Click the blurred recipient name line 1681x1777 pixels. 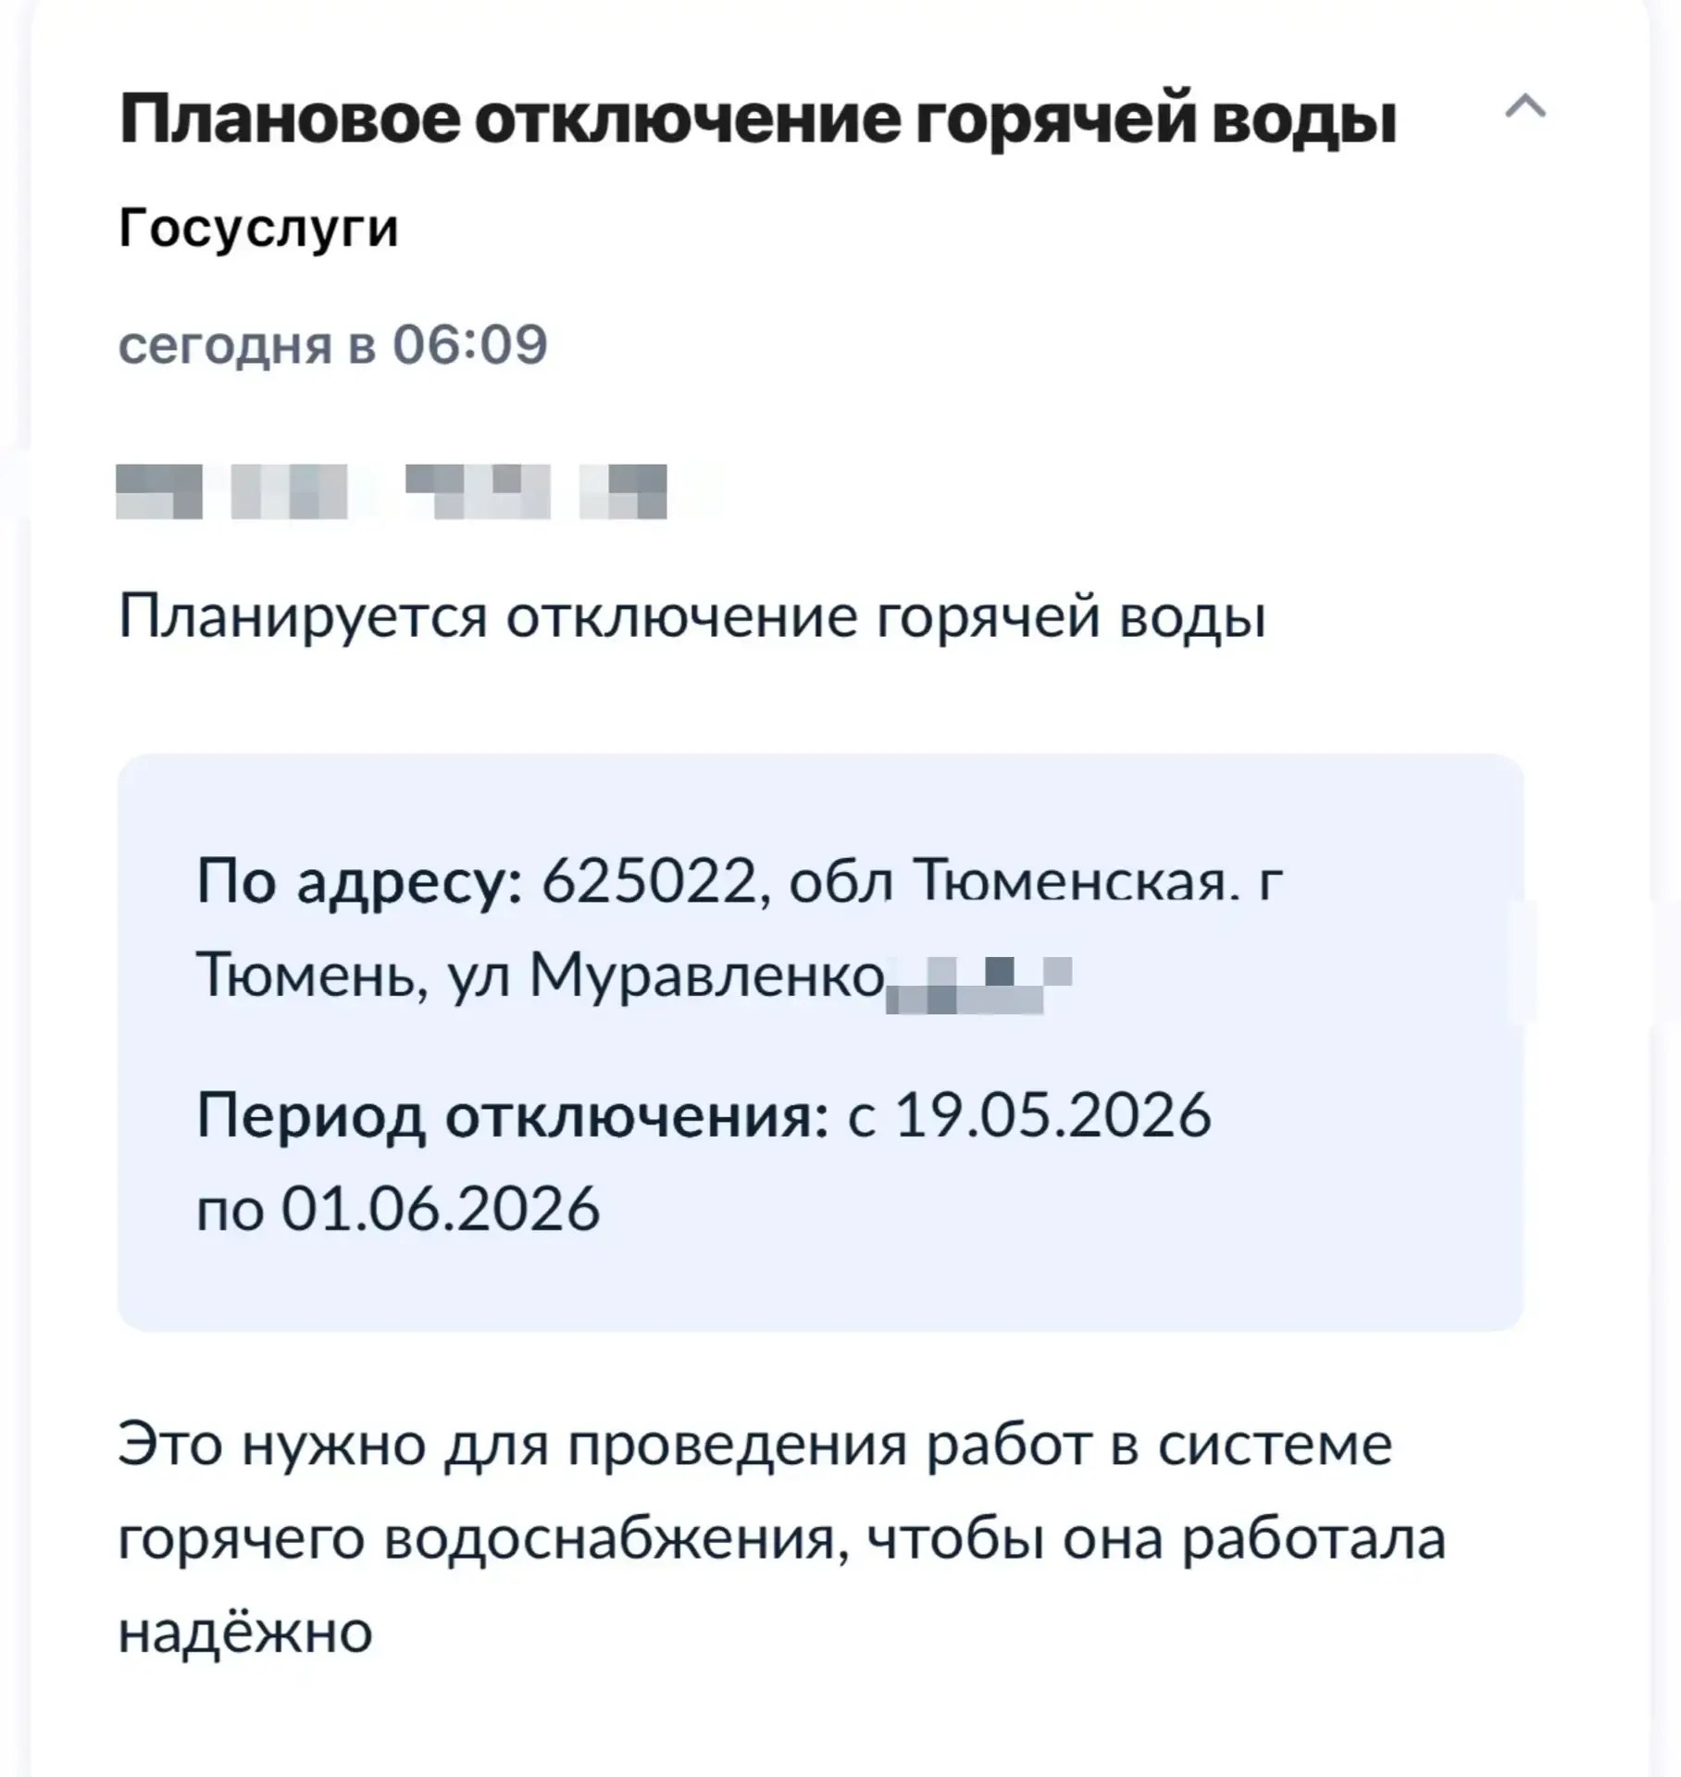(391, 491)
